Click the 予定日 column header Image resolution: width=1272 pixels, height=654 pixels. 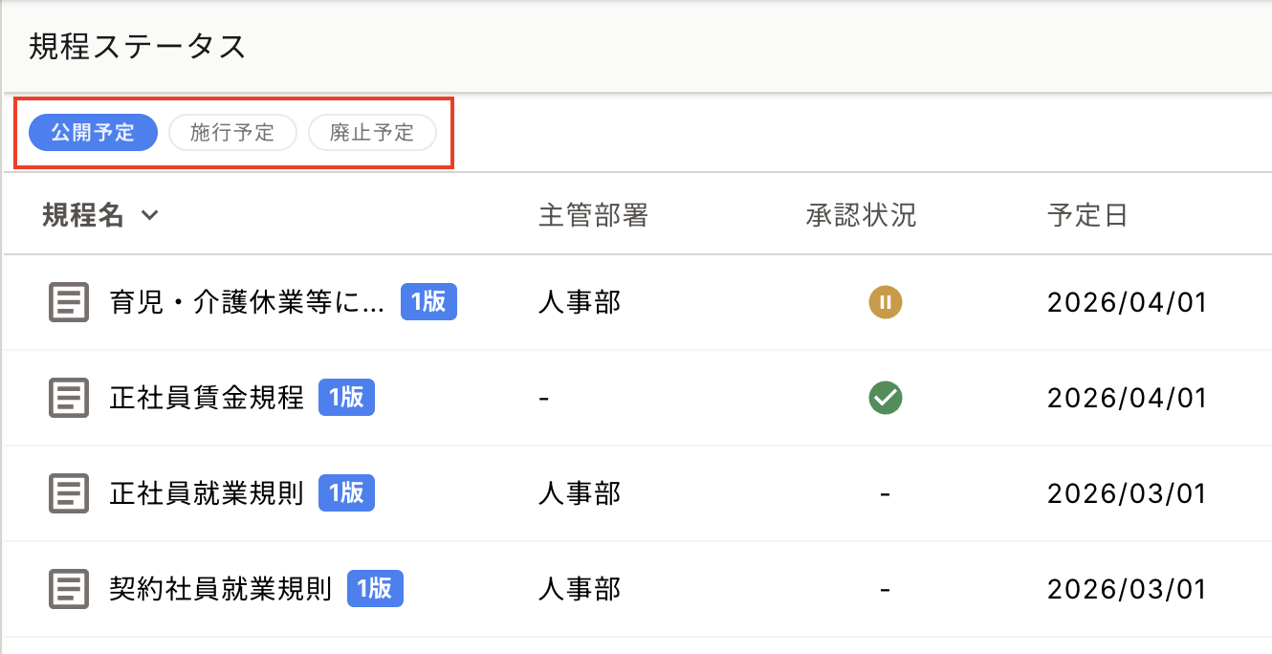tap(1087, 216)
